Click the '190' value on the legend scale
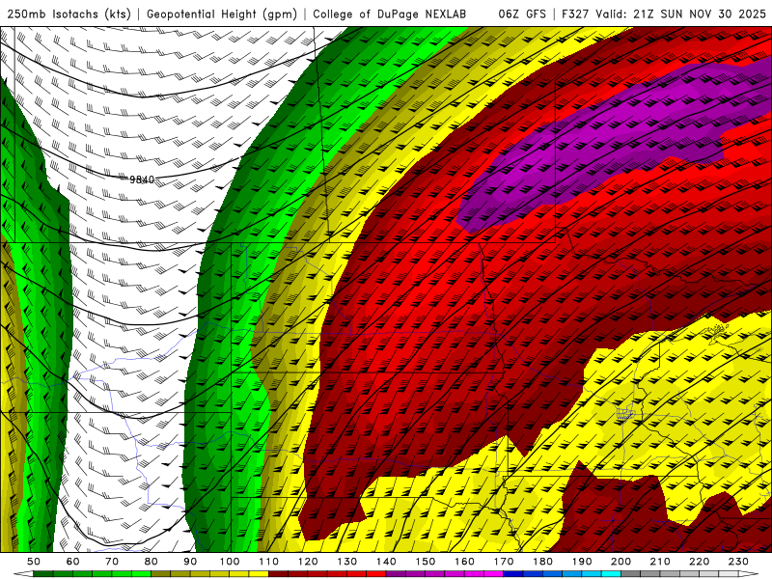The height and width of the screenshot is (579, 772). [x=582, y=562]
